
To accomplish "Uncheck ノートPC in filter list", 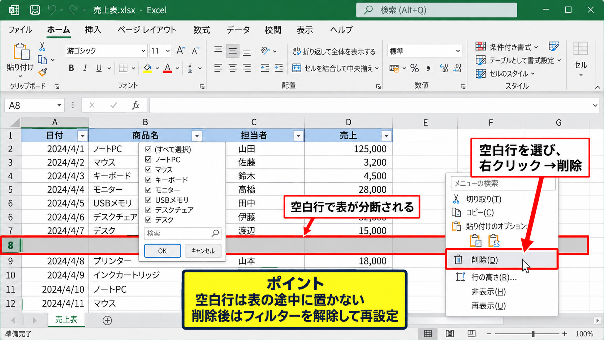I will click(148, 159).
